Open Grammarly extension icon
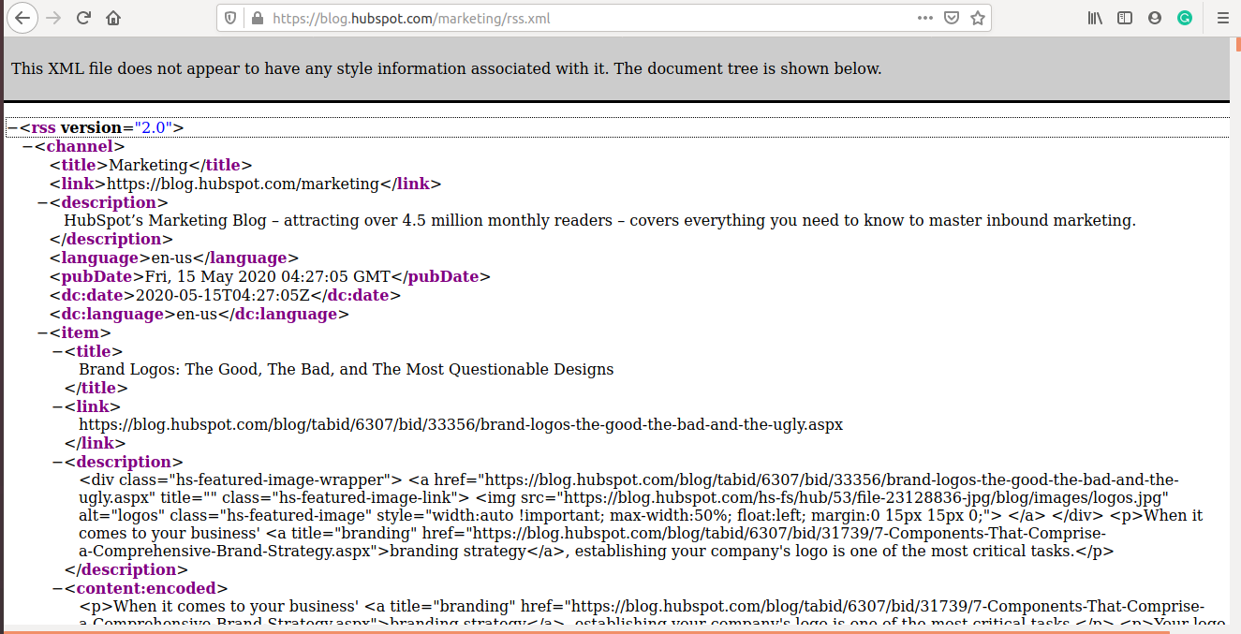 click(1185, 18)
